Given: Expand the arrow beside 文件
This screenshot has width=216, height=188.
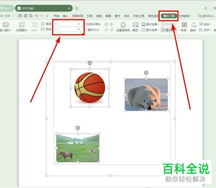Looking at the screenshot, I should click(x=13, y=16).
